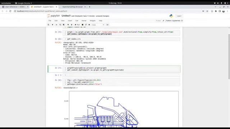230x129 pixels.
Task: Open the Help menu
Action: tap(101, 21)
